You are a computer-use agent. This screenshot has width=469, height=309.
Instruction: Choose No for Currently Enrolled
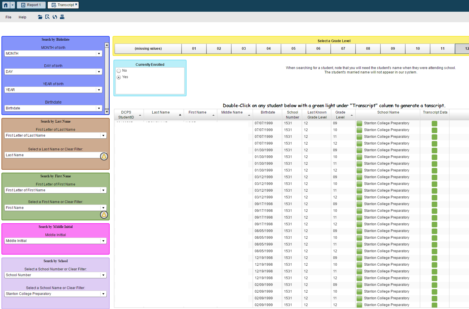coord(119,71)
